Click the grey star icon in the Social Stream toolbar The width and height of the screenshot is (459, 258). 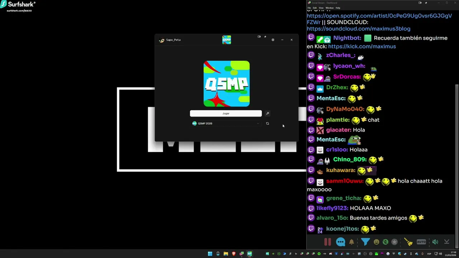click(x=394, y=242)
